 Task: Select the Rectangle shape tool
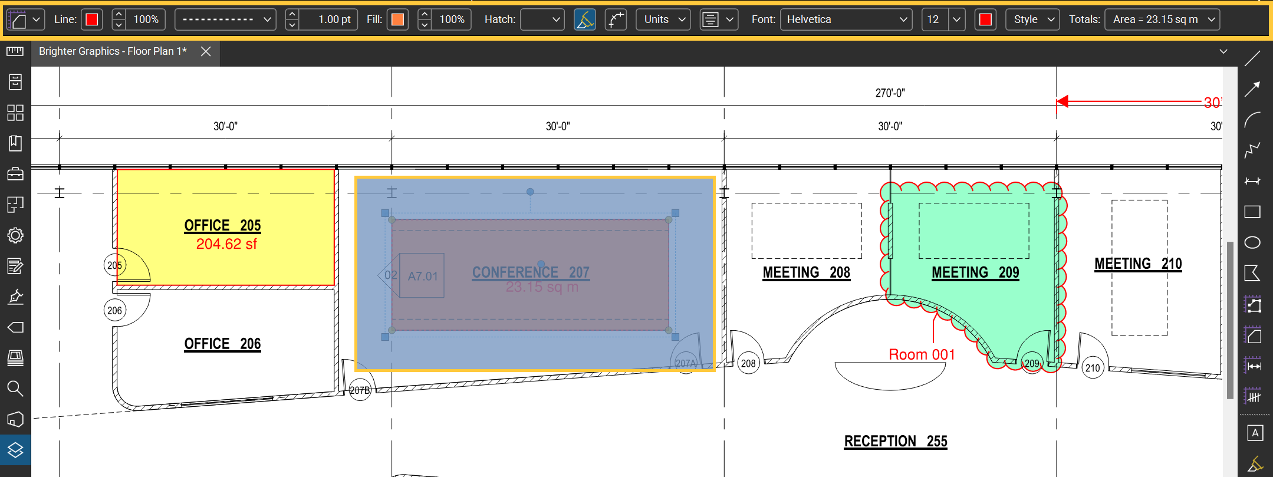pos(1252,212)
